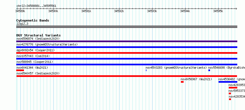This screenshot has width=245, height=110.
Task: Open the nsv5546698 variant label
Action: click(227, 68)
